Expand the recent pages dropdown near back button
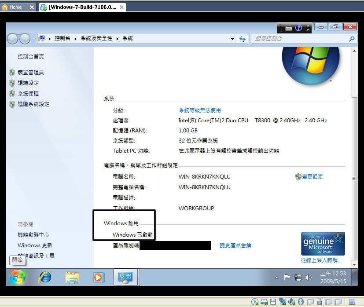The width and height of the screenshot is (364, 307). tap(33, 39)
